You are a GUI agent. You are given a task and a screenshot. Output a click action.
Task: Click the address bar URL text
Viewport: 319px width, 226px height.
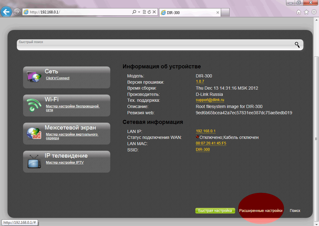[x=45, y=12]
